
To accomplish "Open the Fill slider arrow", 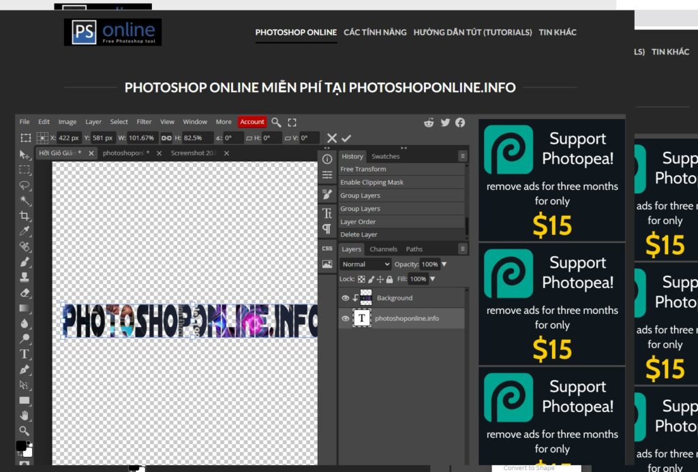I will click(432, 279).
